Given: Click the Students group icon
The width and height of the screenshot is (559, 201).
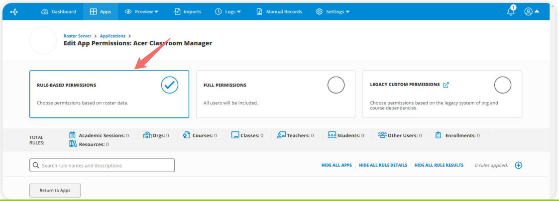Looking at the screenshot, I should click(x=332, y=135).
